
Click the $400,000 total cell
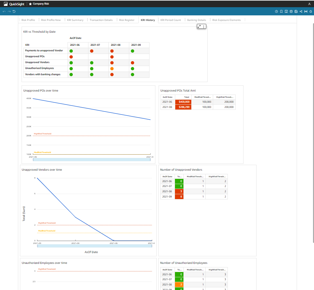point(183,102)
